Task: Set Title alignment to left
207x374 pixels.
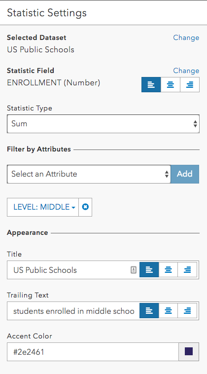Action: [149, 270]
